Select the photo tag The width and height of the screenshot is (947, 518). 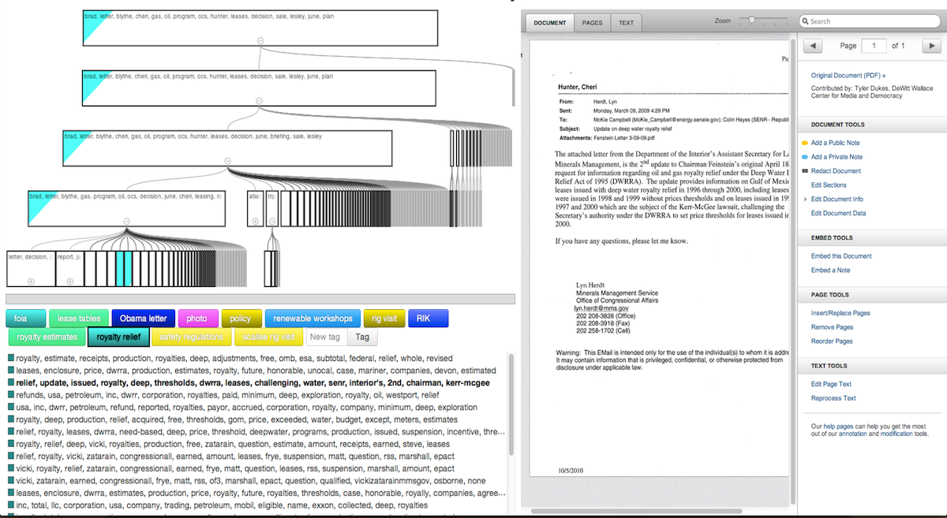pos(197,319)
